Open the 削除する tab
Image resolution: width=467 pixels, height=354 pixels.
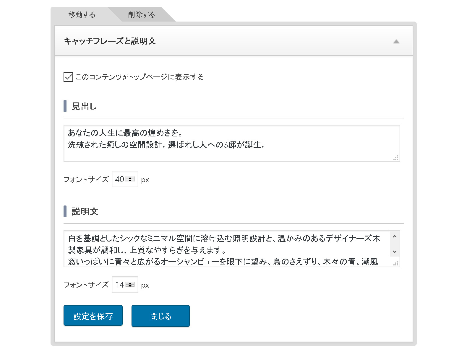(142, 14)
